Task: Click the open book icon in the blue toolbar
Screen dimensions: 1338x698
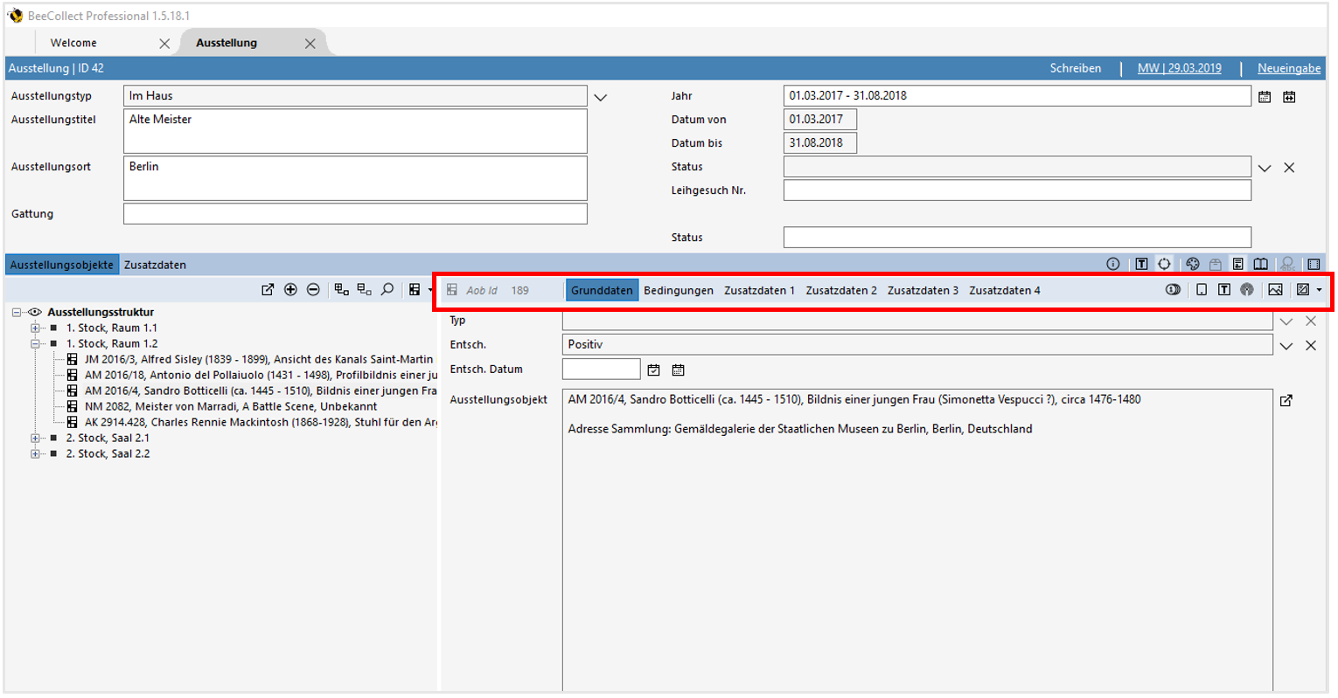Action: coord(1260,265)
